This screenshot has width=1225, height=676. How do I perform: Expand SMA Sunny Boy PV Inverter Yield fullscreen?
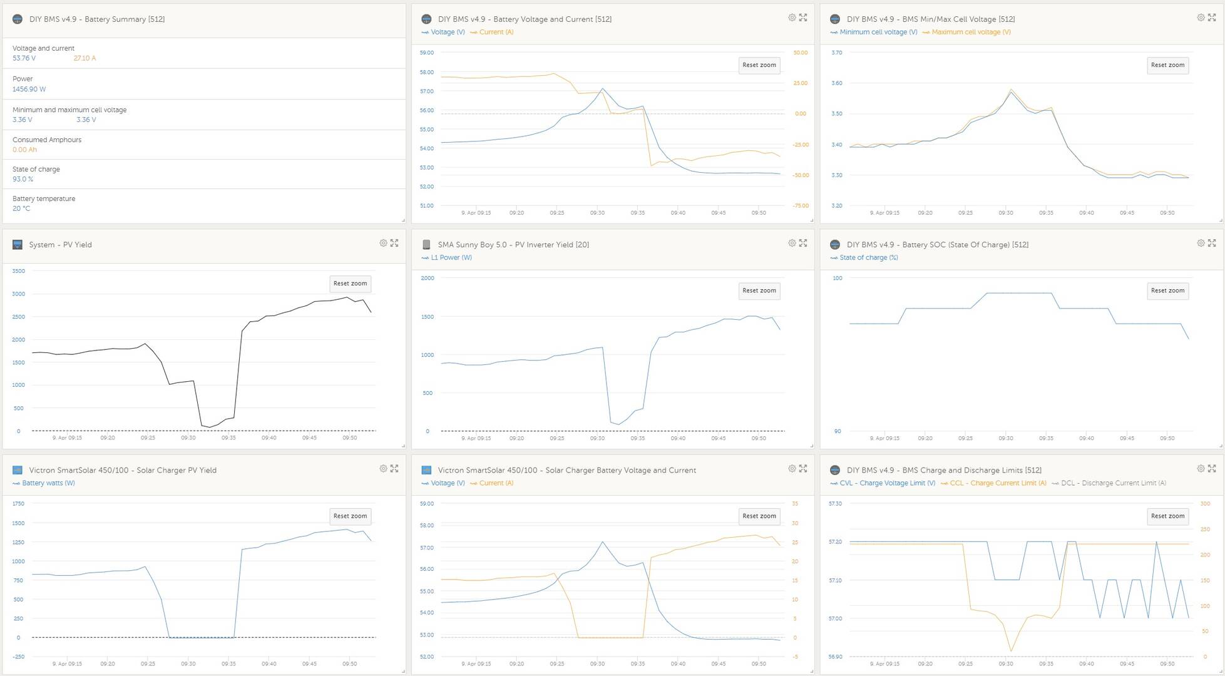(x=803, y=243)
